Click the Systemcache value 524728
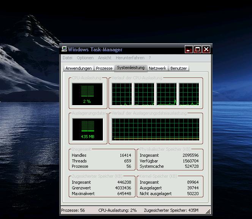Screen dimensions: 252x219 192,166
